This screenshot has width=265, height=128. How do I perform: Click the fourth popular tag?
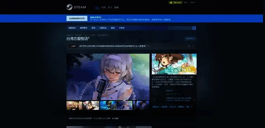181,107
